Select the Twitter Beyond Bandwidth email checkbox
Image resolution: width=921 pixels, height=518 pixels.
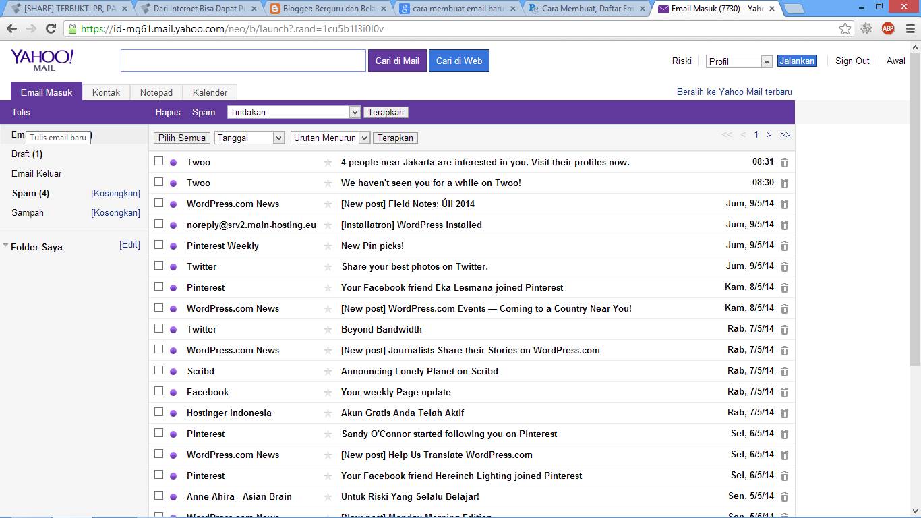[159, 328]
